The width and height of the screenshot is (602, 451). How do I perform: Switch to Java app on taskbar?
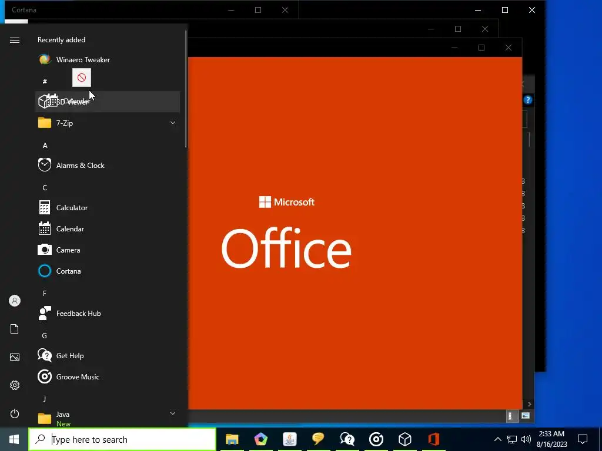tap(289, 439)
